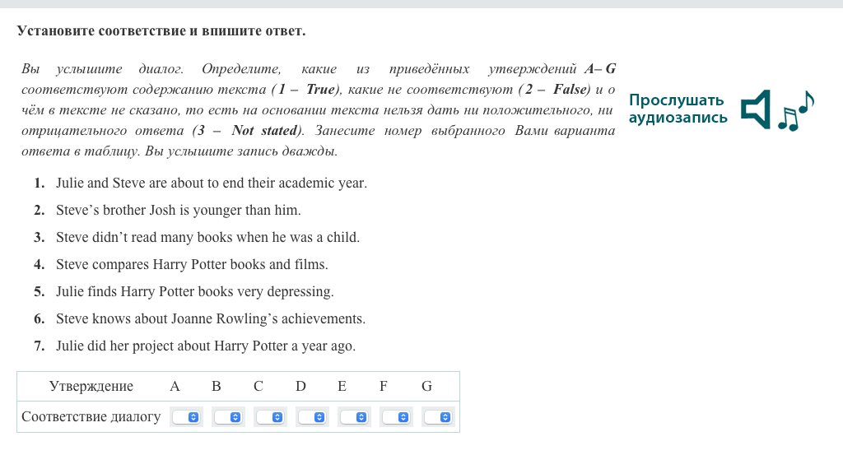Click the 'Соответствие диалогу' row label
This screenshot has height=455, width=843.
pyautogui.click(x=91, y=416)
